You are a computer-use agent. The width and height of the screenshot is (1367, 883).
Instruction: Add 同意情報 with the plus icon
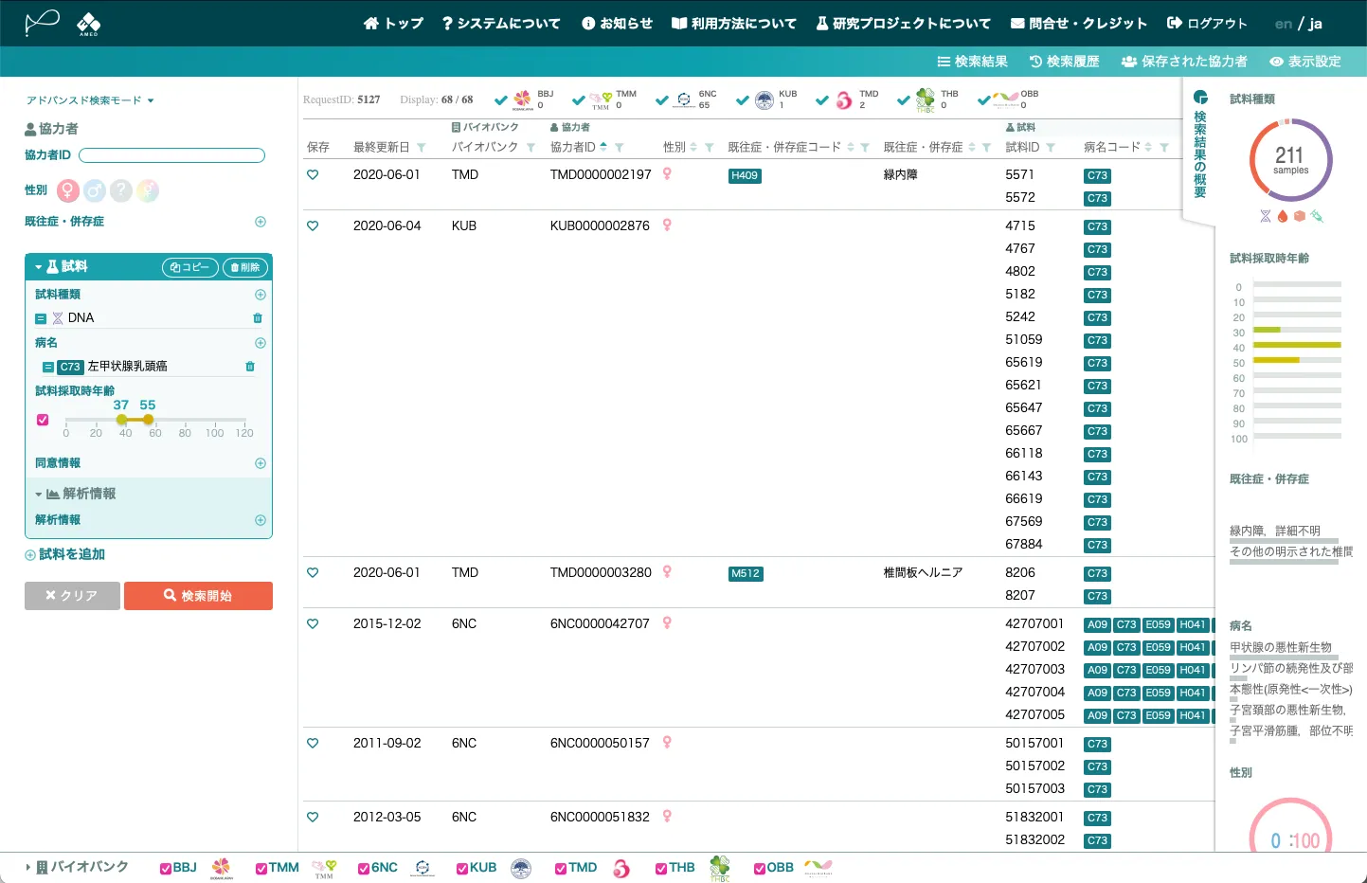[x=261, y=463]
